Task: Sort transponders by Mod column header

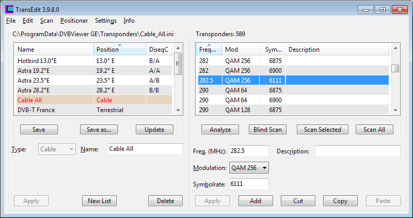Action: pyautogui.click(x=240, y=50)
